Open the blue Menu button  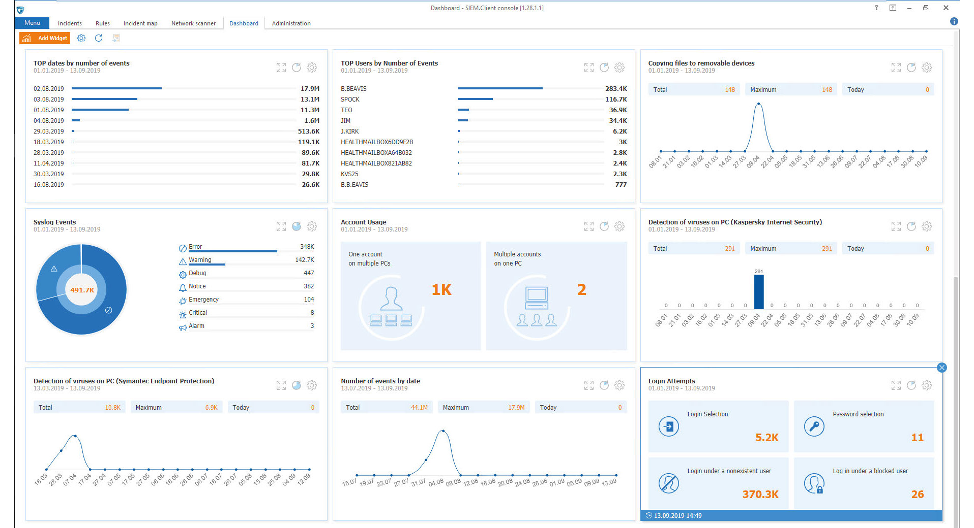(x=32, y=23)
